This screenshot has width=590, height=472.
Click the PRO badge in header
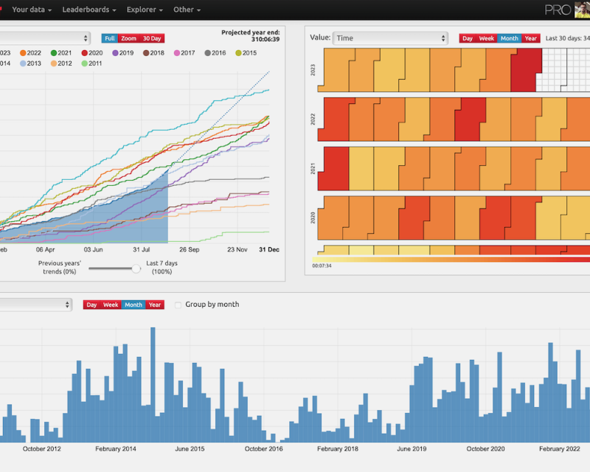coord(558,10)
